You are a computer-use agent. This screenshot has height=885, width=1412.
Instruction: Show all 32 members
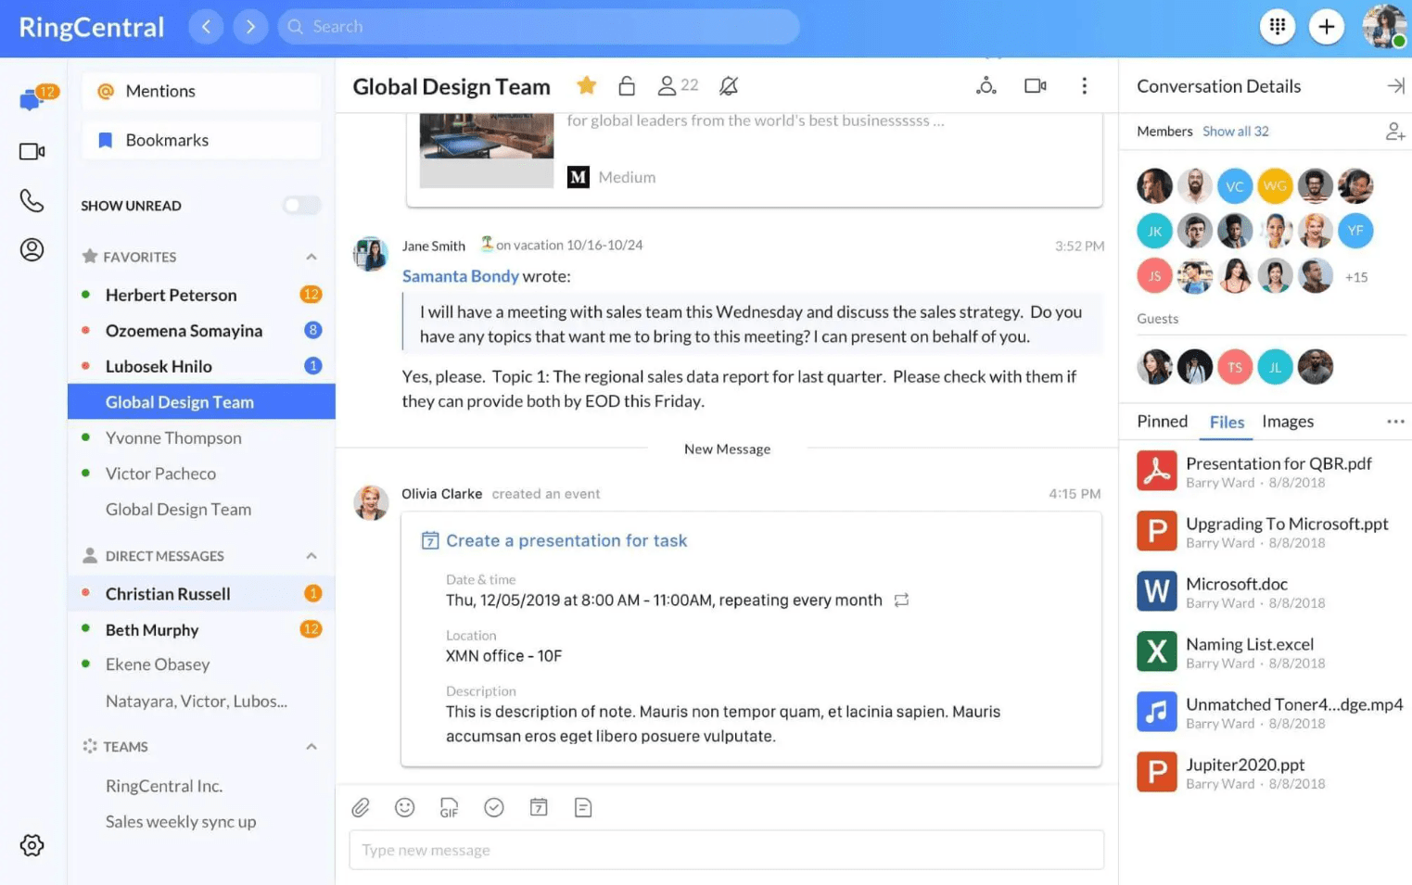pyautogui.click(x=1236, y=131)
